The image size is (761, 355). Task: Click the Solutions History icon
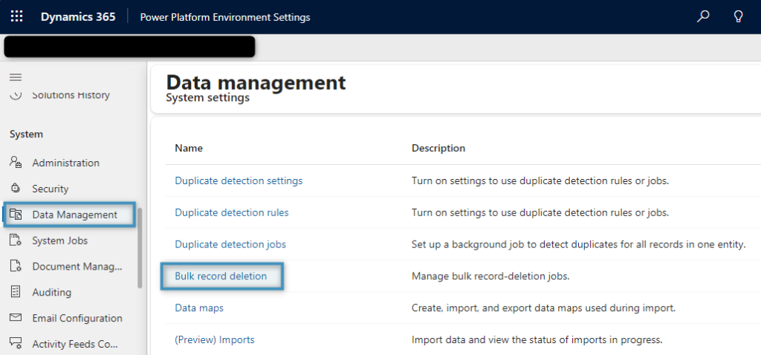pos(16,95)
